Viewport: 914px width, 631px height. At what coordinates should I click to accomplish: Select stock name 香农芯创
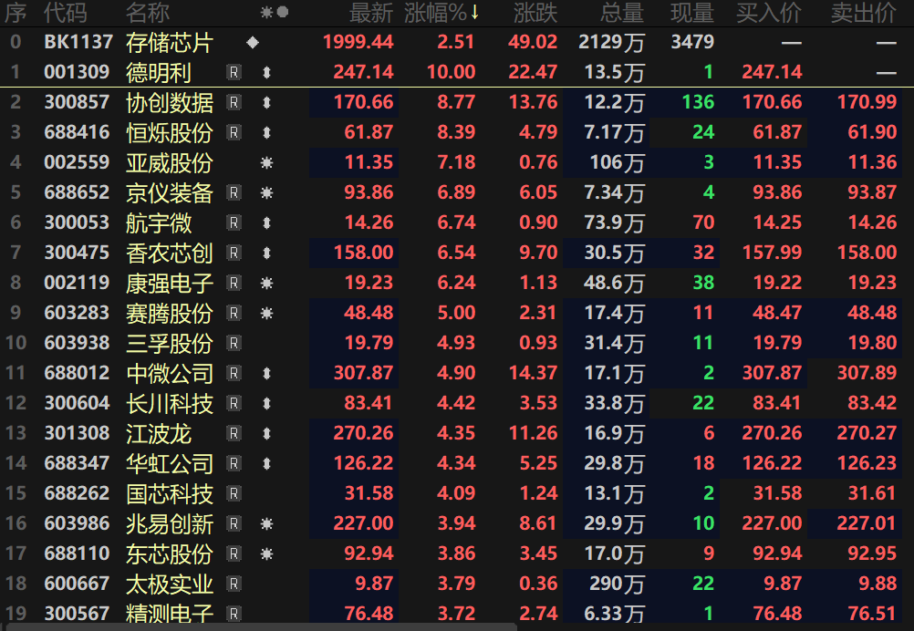tap(170, 253)
